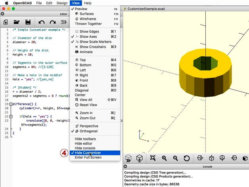Click the Preview icon in viewport toolbar
The width and height of the screenshot is (249, 187).
(x=128, y=158)
